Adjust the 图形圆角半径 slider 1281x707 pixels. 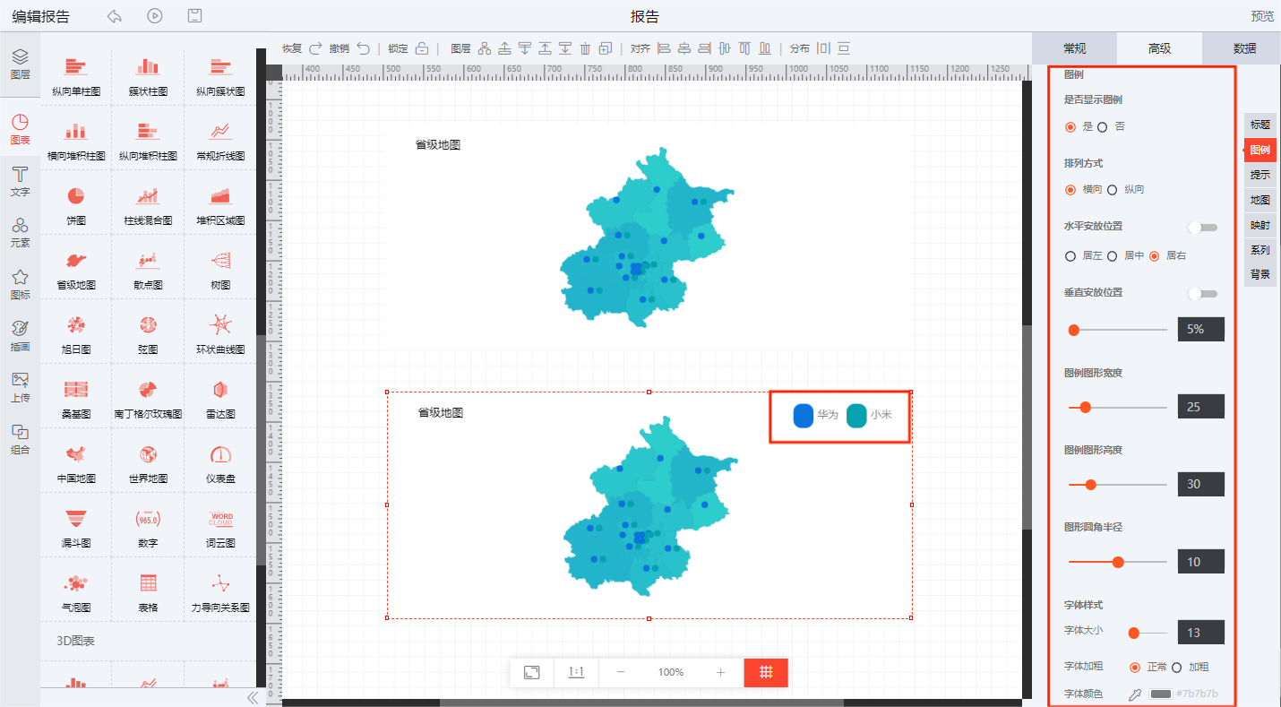pyautogui.click(x=1118, y=562)
